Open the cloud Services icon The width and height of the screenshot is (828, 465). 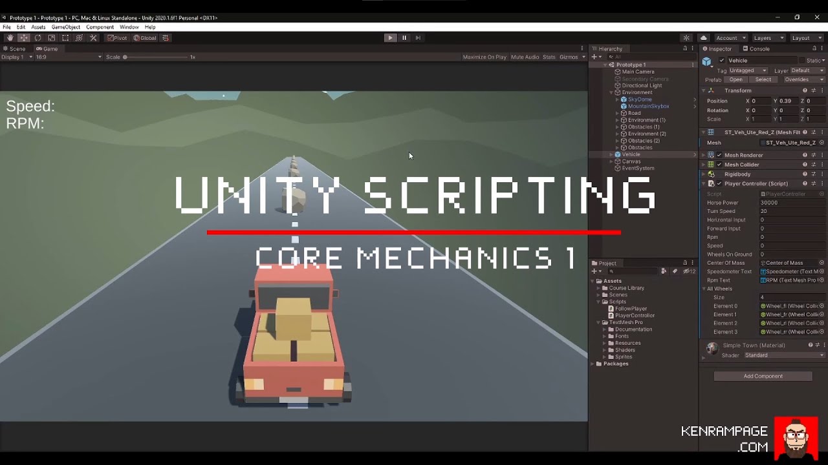pos(704,38)
